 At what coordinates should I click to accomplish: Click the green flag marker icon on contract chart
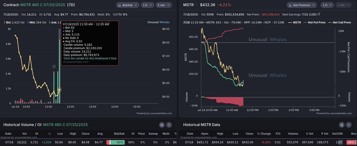54,67
